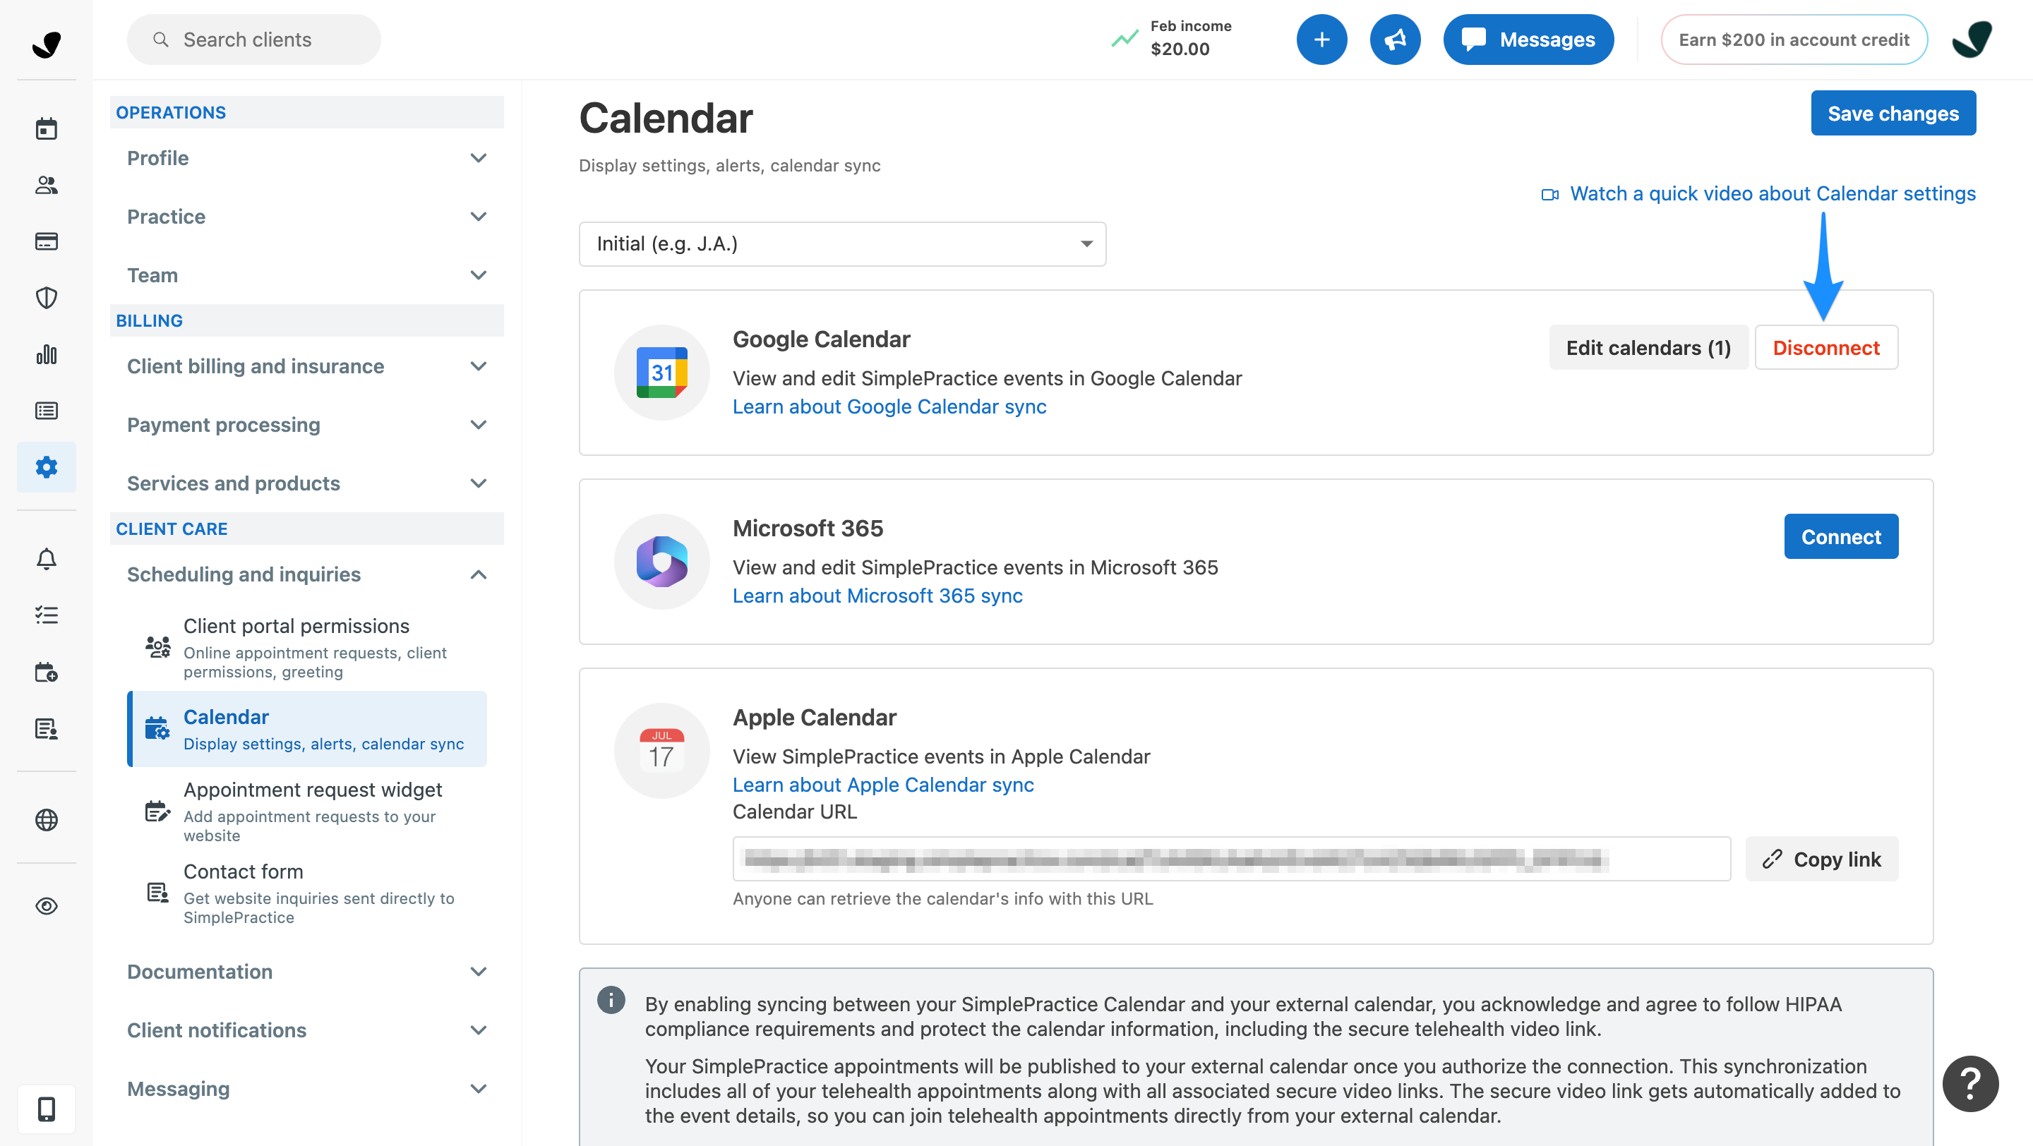2033x1146 pixels.
Task: Open the mobile phone icon at bottom
Action: coord(47,1109)
